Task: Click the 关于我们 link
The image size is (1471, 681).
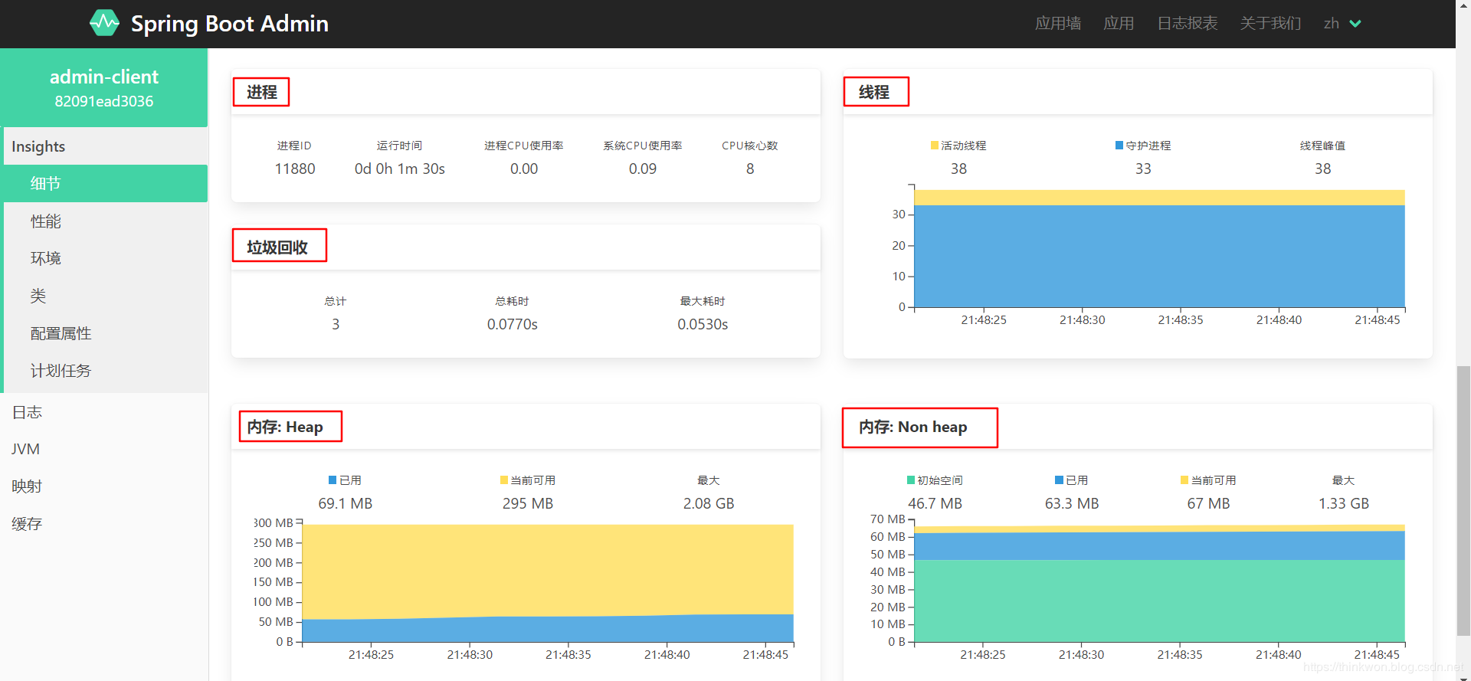Action: [x=1270, y=24]
